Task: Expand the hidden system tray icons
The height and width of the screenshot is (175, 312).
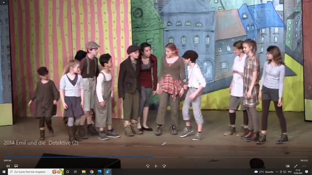Action: 277,172
